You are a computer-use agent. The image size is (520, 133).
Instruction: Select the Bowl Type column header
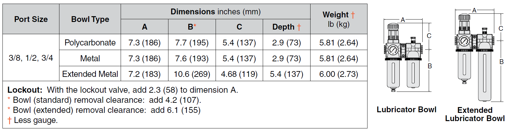click(x=90, y=19)
